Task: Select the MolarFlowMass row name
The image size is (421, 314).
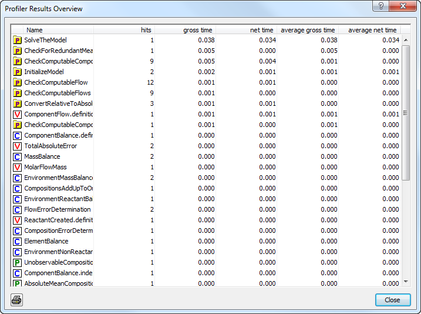Action: [x=45, y=167]
